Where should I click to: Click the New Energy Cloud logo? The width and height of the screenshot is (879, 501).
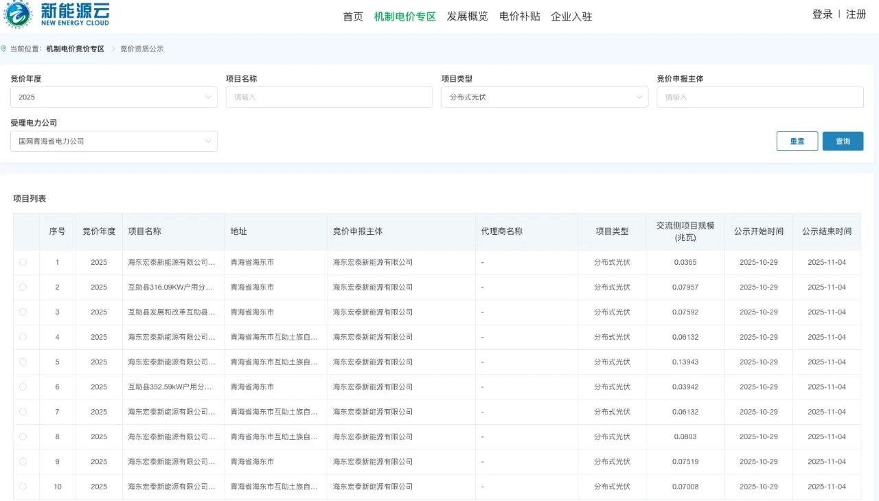click(58, 15)
